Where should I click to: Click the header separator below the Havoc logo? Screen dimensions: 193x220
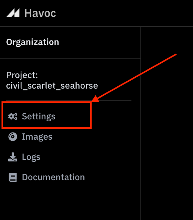click(x=96, y=27)
